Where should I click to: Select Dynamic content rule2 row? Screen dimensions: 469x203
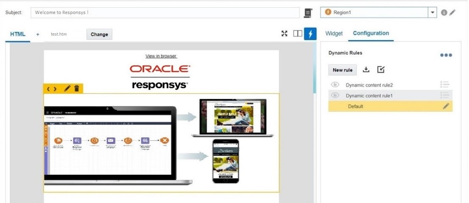[390, 85]
